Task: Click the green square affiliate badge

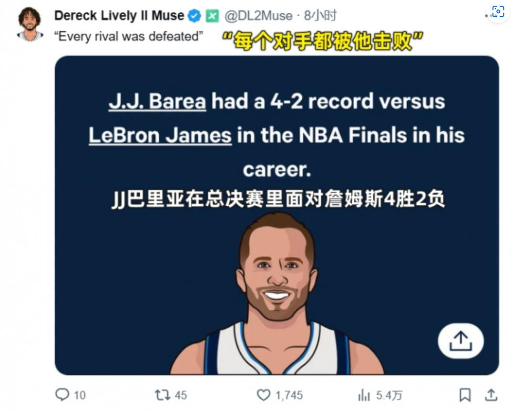Action: pos(212,16)
